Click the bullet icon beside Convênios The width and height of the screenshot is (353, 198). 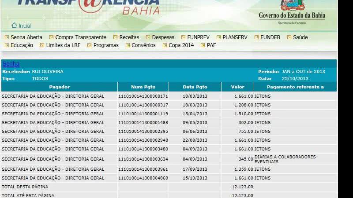click(128, 45)
